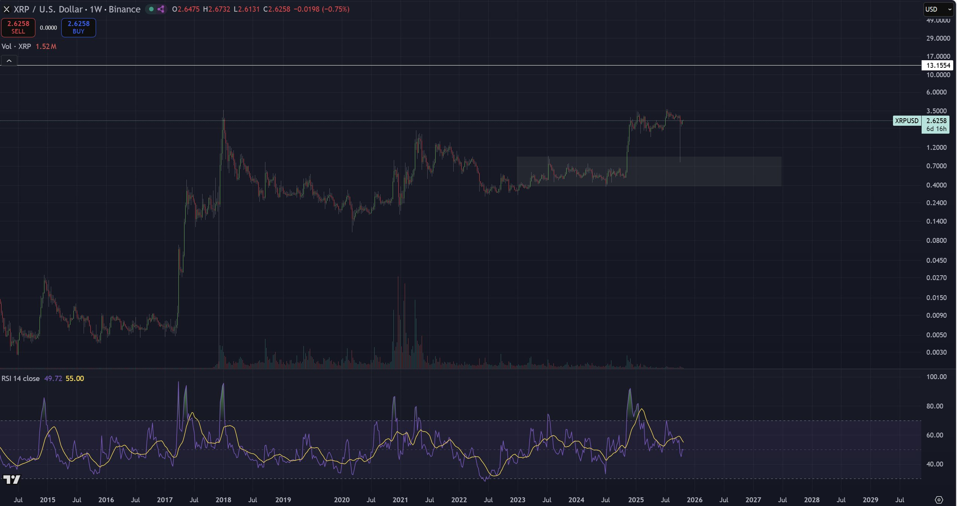
Task: Click the spread value field showing 0.0000
Action: (48, 27)
